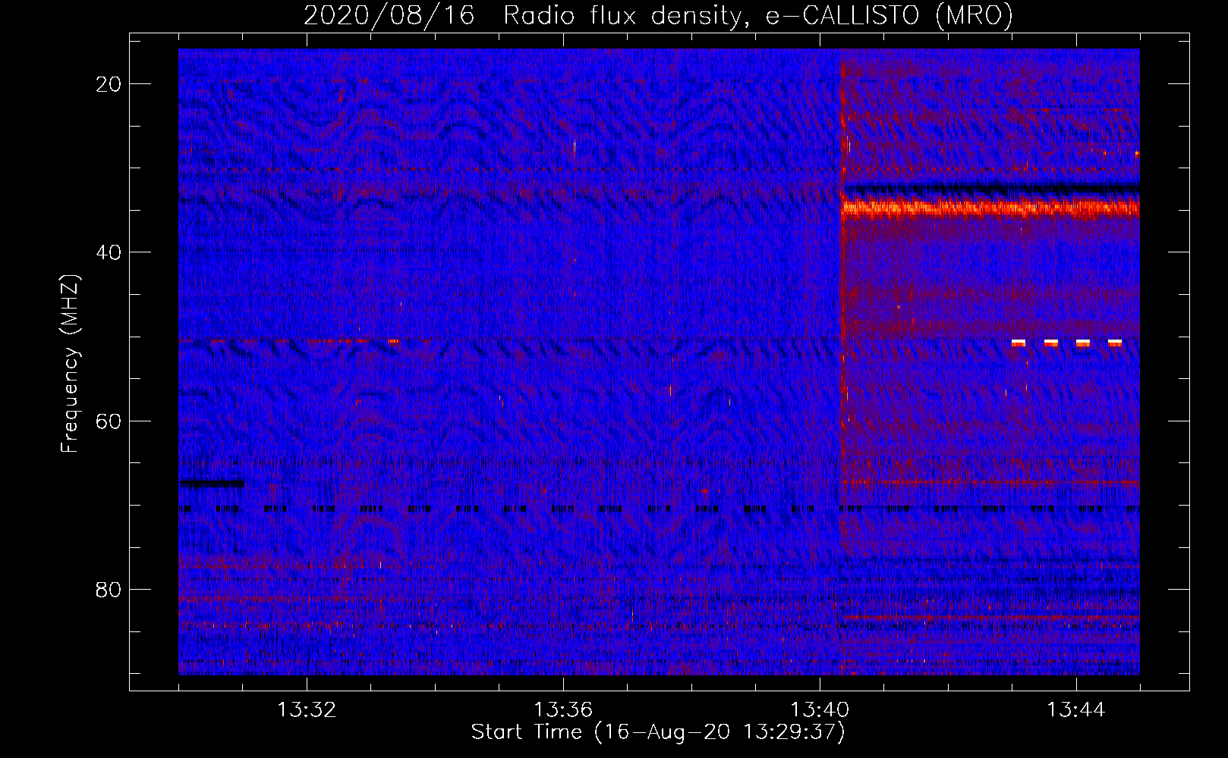Click the black horizontal band near 32 MHz
1228x758 pixels.
click(992, 187)
